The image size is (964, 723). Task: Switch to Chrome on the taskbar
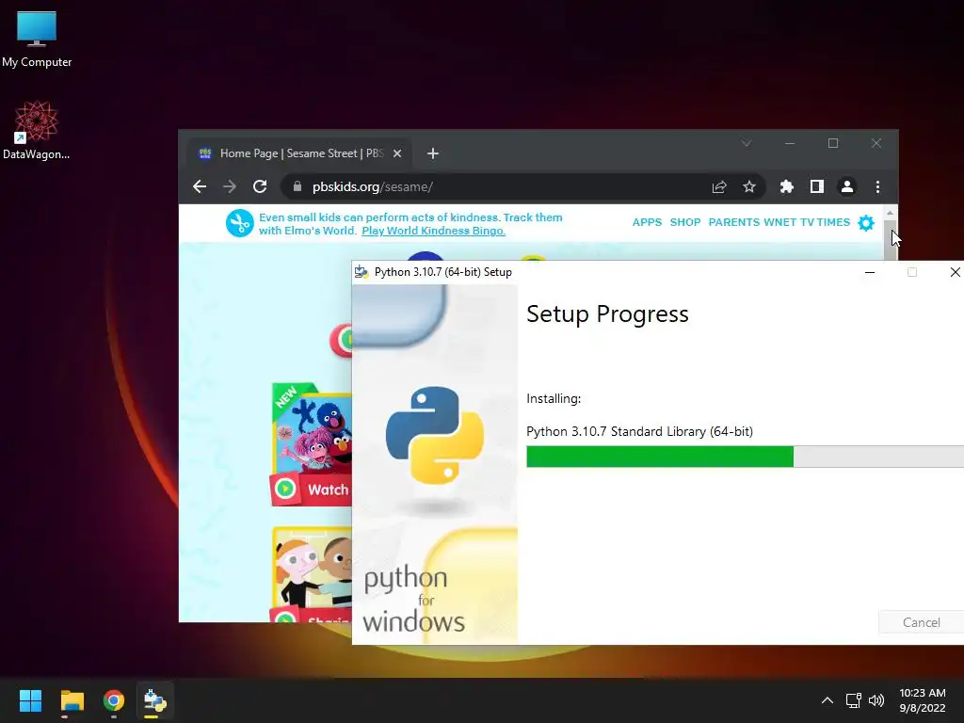(114, 700)
